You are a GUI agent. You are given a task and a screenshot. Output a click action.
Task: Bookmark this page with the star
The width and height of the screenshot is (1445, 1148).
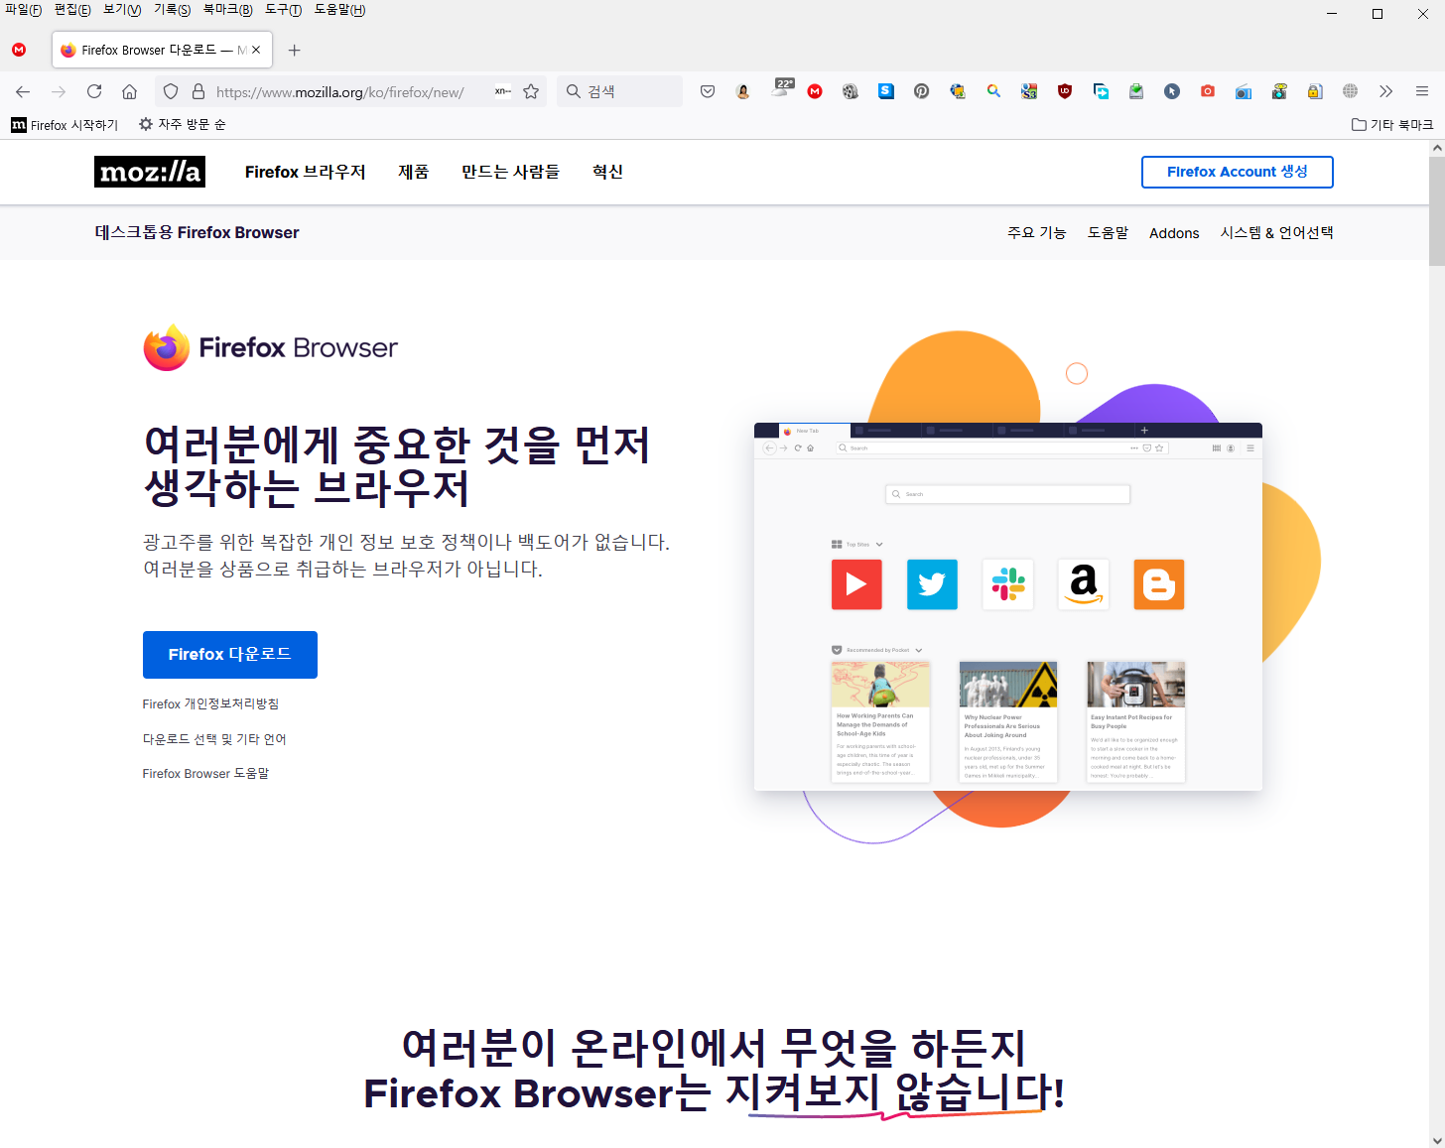point(531,91)
